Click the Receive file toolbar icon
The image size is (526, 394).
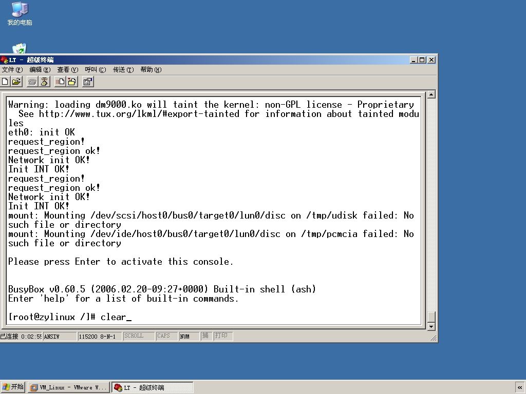click(72, 82)
